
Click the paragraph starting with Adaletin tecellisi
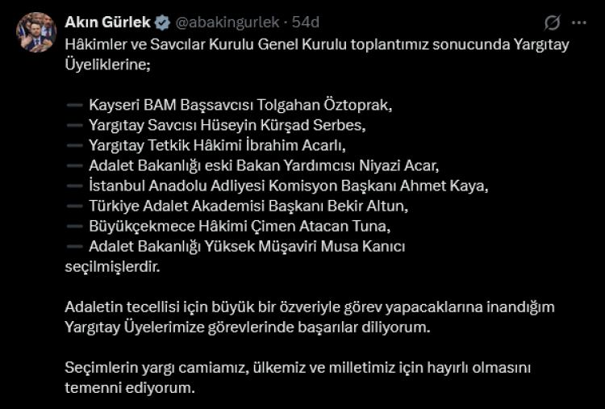pyautogui.click(x=310, y=316)
